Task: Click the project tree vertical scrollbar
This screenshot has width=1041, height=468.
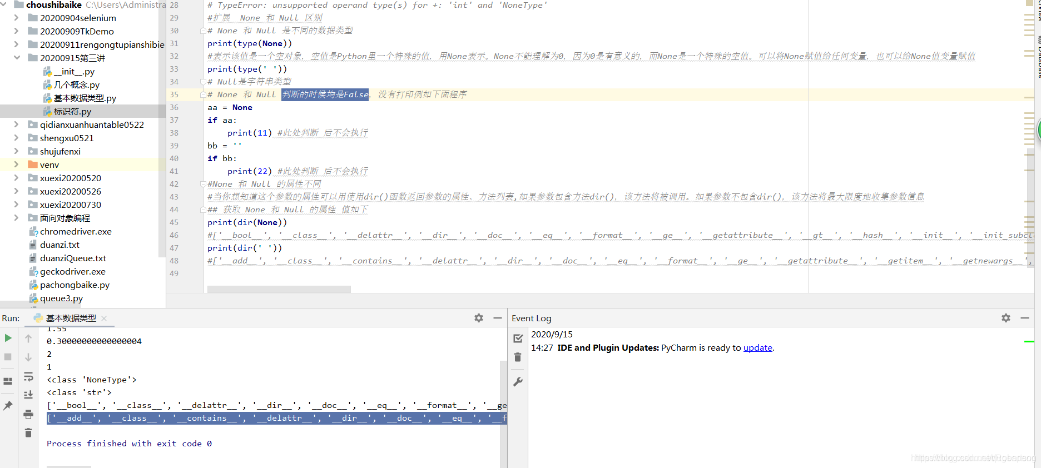Action: (x=162, y=128)
